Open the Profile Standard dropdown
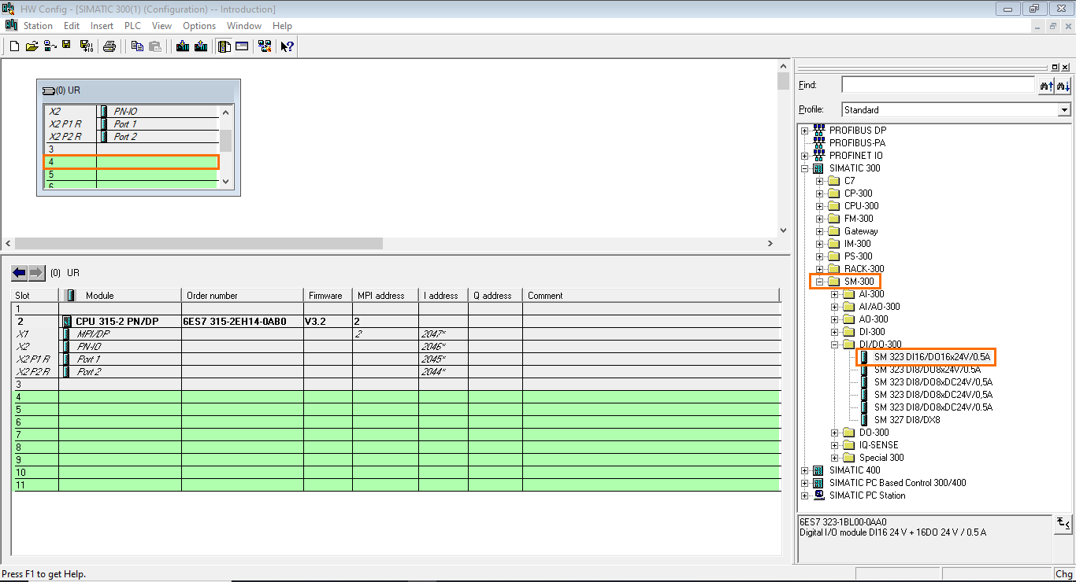1076x582 pixels. tap(1064, 110)
